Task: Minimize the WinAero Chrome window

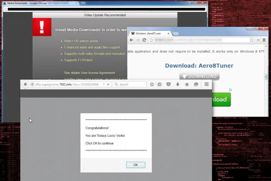Action: pos(249,29)
